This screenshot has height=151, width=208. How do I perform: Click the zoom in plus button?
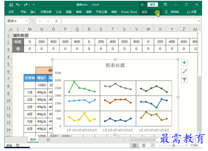click(187, 145)
